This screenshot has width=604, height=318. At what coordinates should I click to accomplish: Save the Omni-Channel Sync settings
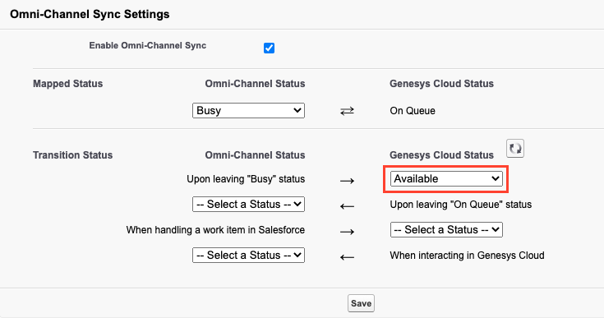(361, 303)
